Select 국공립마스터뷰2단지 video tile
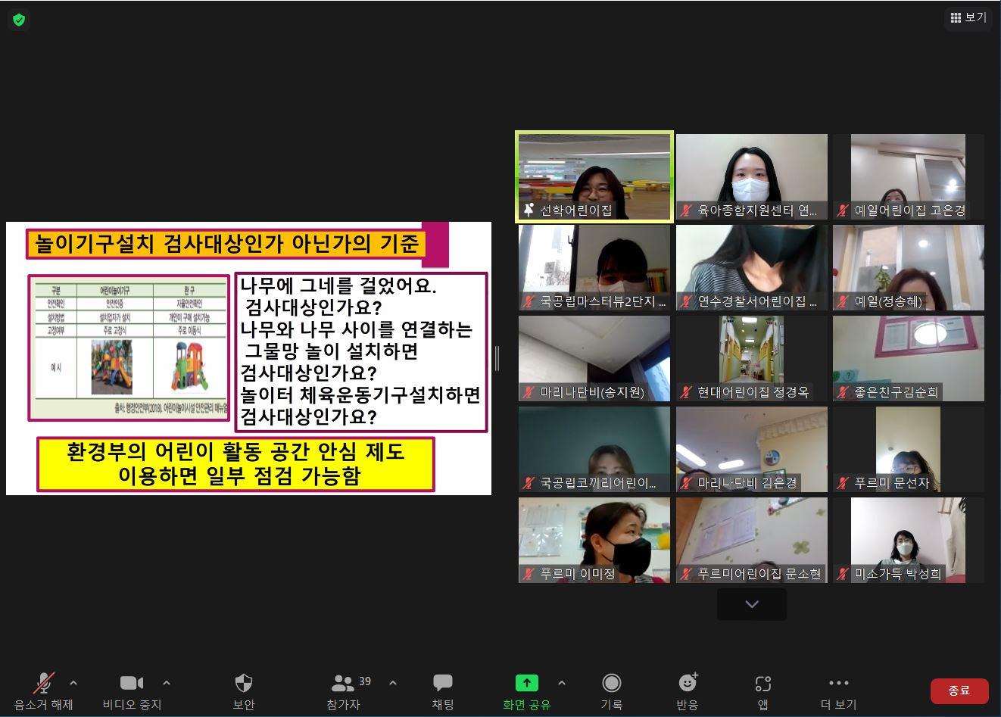Screen dimensions: 1001x717 pos(594,267)
